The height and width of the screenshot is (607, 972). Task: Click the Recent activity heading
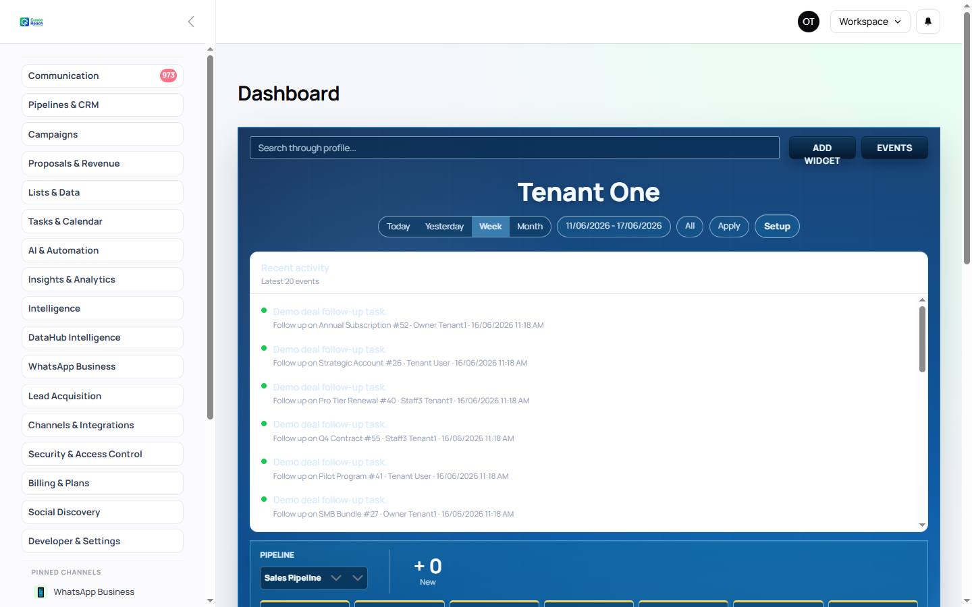(x=295, y=268)
